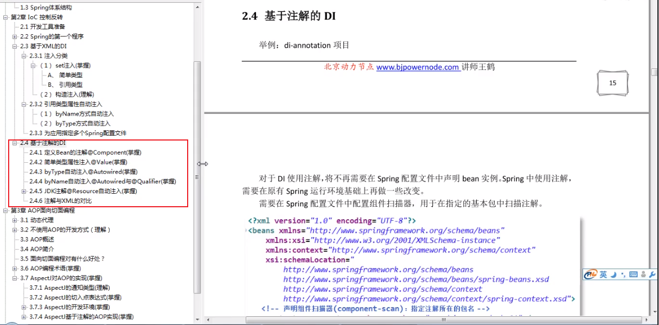Open bookmark 1.3 Spring体系结构
The width and height of the screenshot is (659, 325).
tap(46, 8)
